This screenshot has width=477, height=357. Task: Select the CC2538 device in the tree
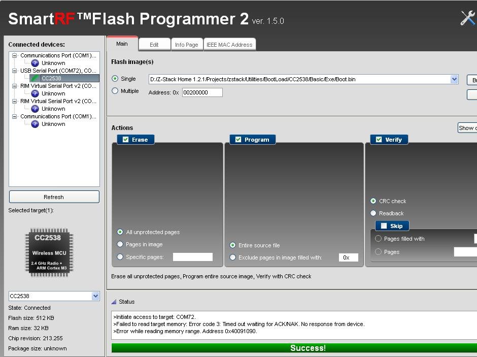(64, 78)
